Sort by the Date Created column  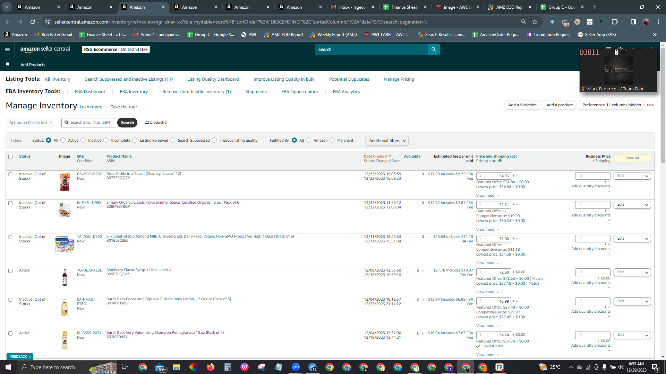pyautogui.click(x=377, y=157)
